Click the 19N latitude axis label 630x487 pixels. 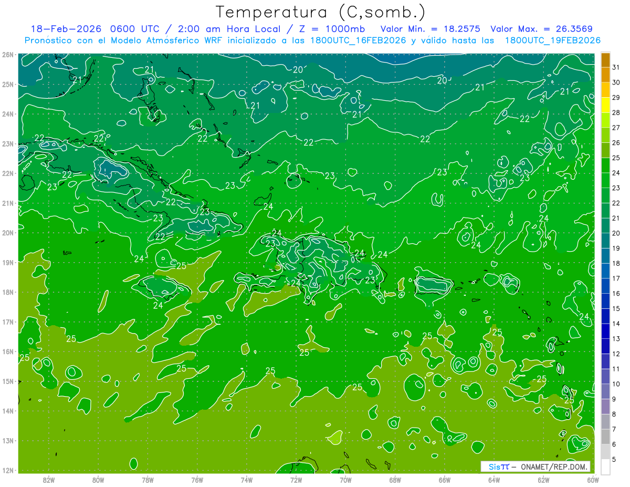click(x=7, y=262)
